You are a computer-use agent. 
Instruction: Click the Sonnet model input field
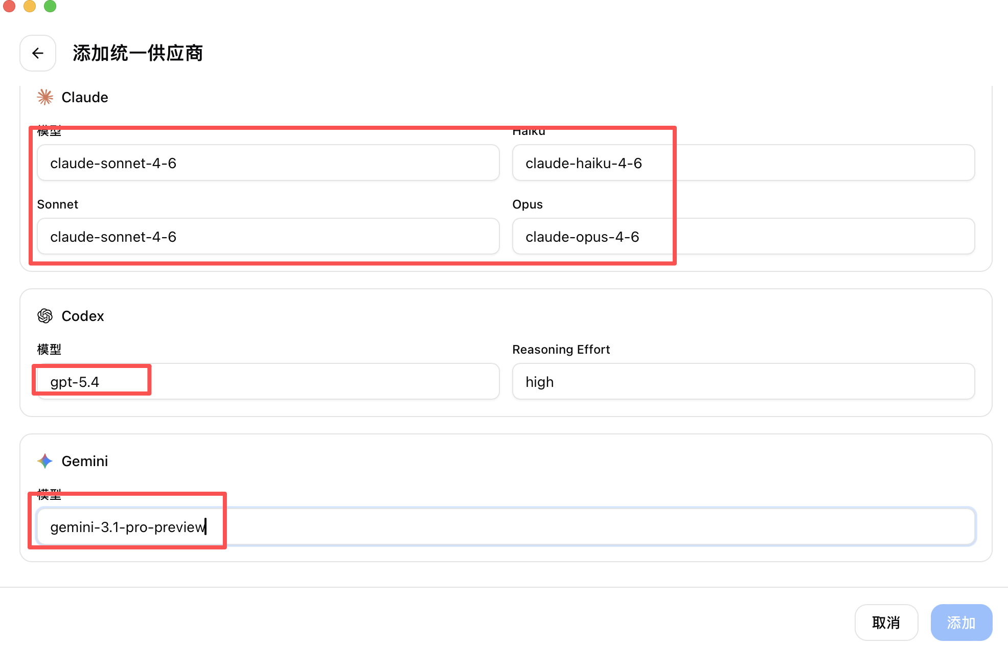(x=268, y=237)
